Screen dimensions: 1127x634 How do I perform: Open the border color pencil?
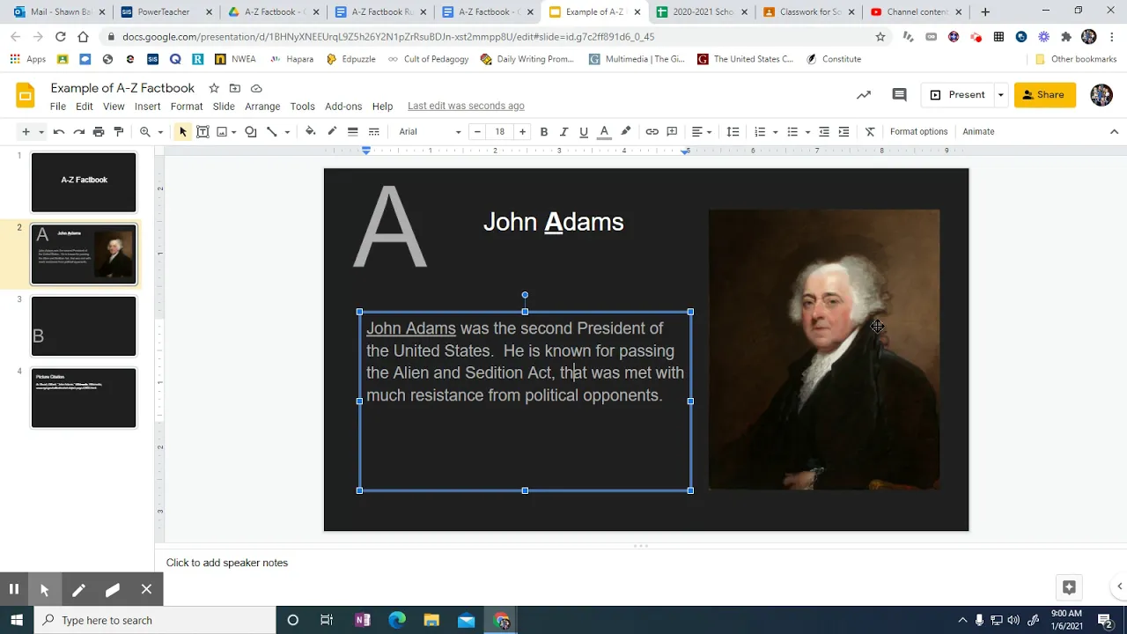coord(332,132)
